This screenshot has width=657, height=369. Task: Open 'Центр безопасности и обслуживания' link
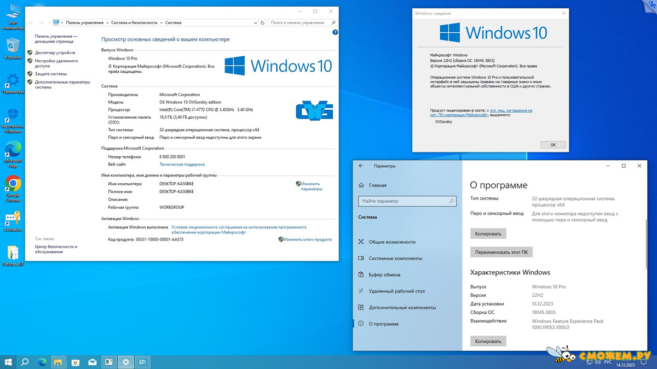56,249
